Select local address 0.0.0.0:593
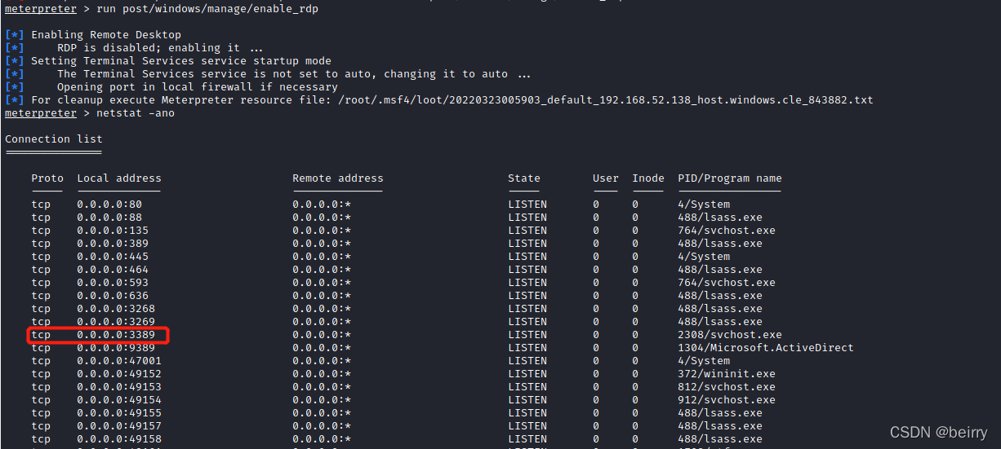Image resolution: width=1001 pixels, height=449 pixels. pyautogui.click(x=113, y=282)
